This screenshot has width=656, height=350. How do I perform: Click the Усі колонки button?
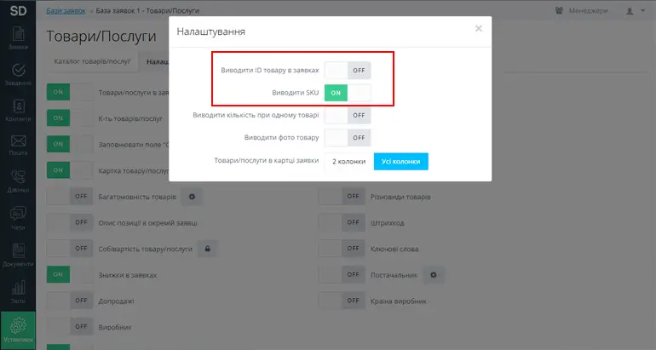400,161
